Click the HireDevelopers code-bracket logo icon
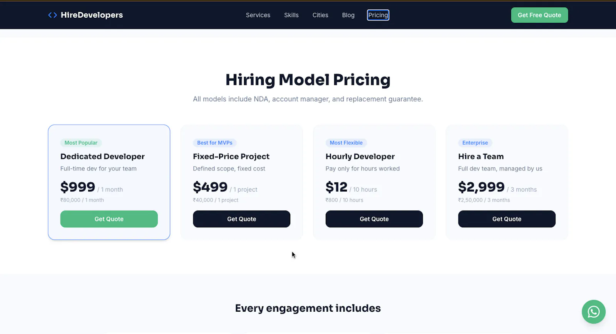Screen dimensions: 616x334 pyautogui.click(x=52, y=15)
